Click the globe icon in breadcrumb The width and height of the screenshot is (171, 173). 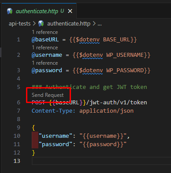coord(41,23)
